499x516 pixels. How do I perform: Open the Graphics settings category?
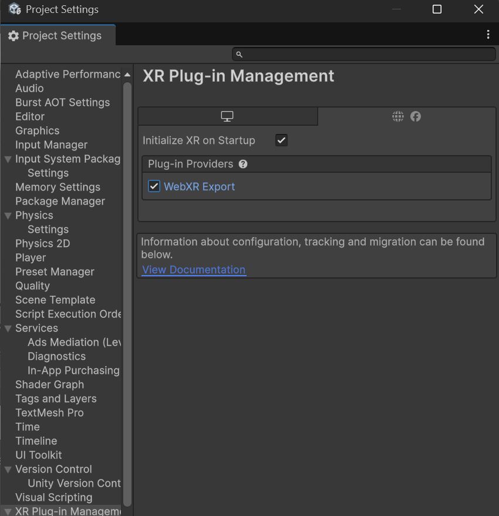coord(37,130)
